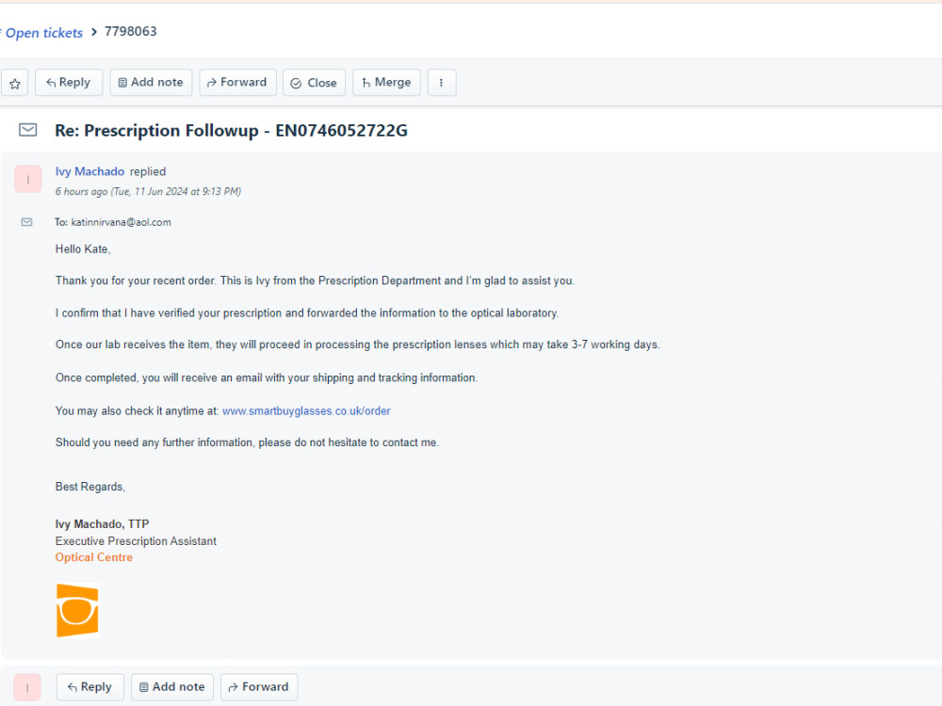Image resolution: width=942 pixels, height=706 pixels.
Task: Open the Ivy Machado sender name link
Action: coord(89,171)
